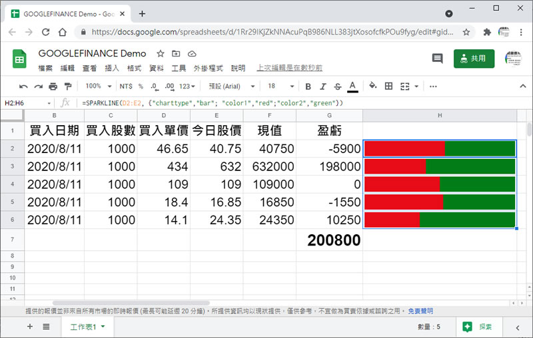Reload the browser page
The image size is (533, 338).
click(x=45, y=32)
